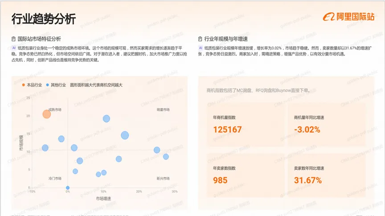Click the 商机指数包括了MC询盘 description line
The image size is (385, 216).
258,90
